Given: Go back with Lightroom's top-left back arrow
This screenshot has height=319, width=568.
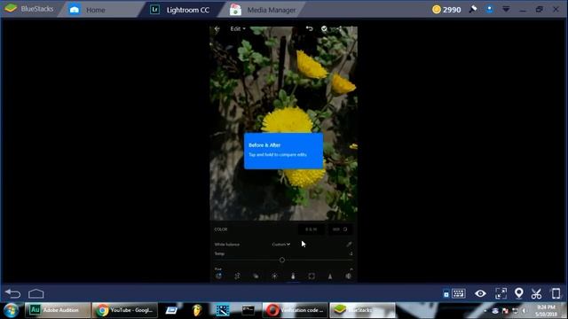Looking at the screenshot, I should 217,28.
